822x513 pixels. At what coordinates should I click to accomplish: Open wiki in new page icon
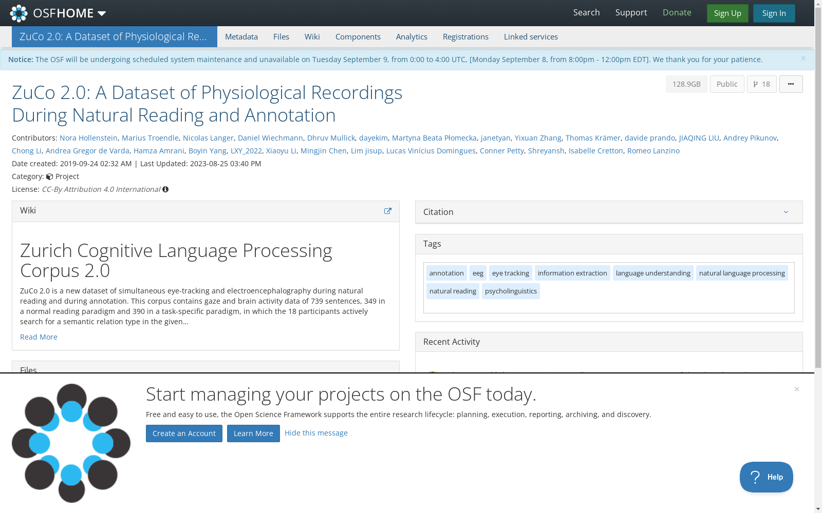tap(388, 211)
